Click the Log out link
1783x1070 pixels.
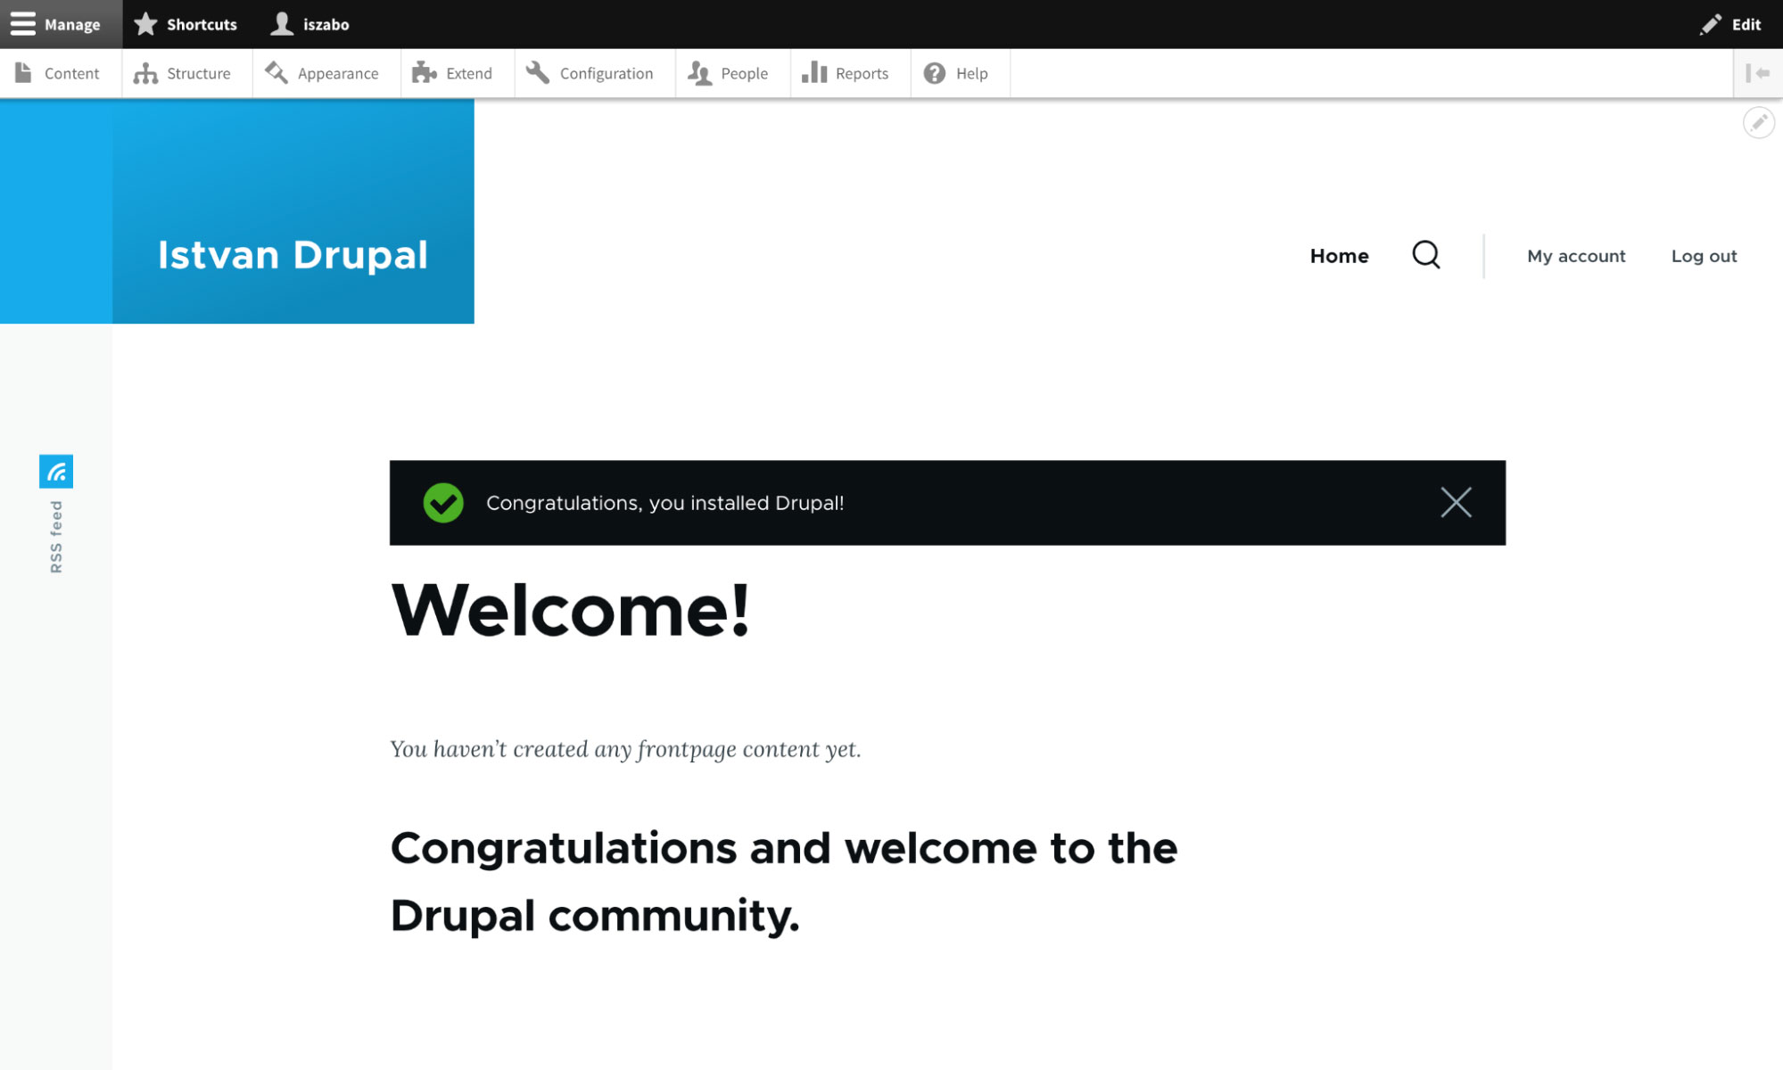tap(1704, 256)
